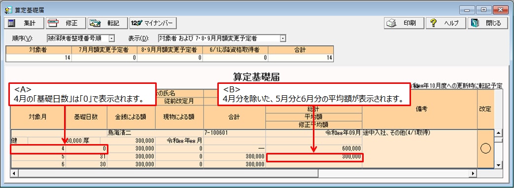Click the 修正 edit icon button

[66, 23]
